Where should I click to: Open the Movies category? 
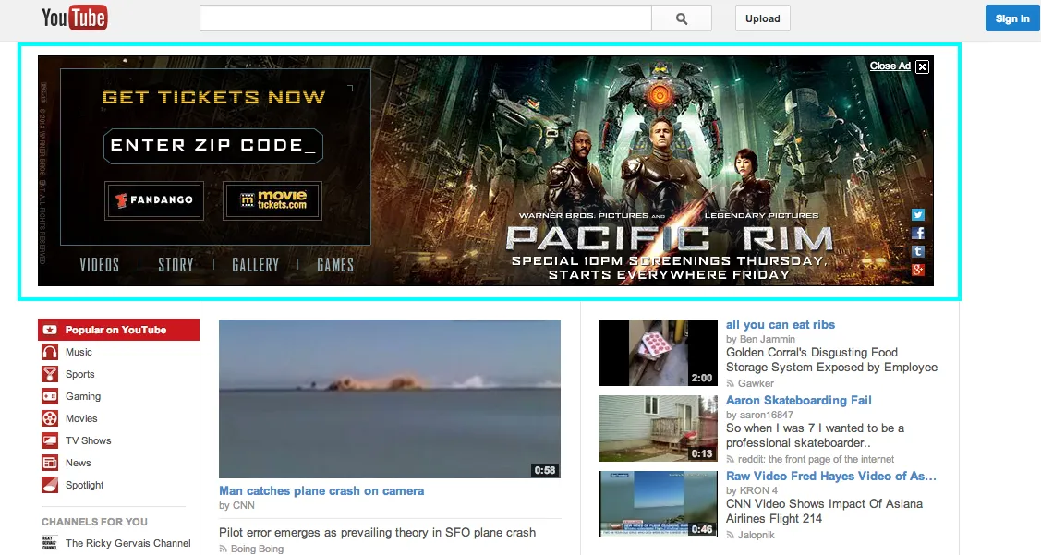[x=81, y=418]
